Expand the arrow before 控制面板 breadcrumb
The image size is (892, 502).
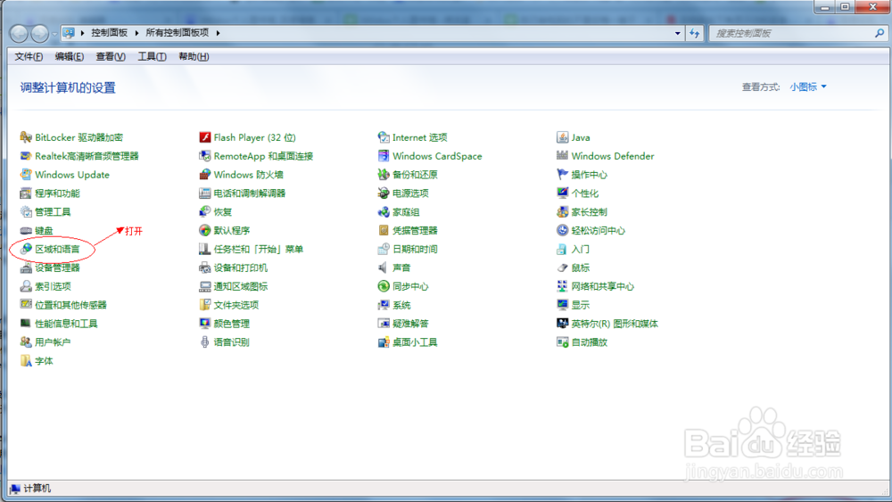[x=82, y=33]
